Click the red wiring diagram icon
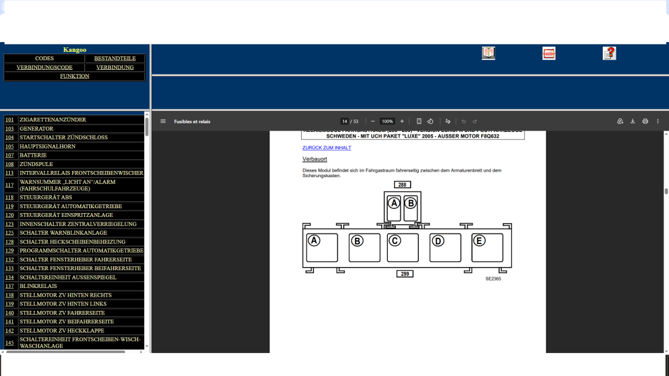Screen dimensions: 669x376 (x=549, y=53)
